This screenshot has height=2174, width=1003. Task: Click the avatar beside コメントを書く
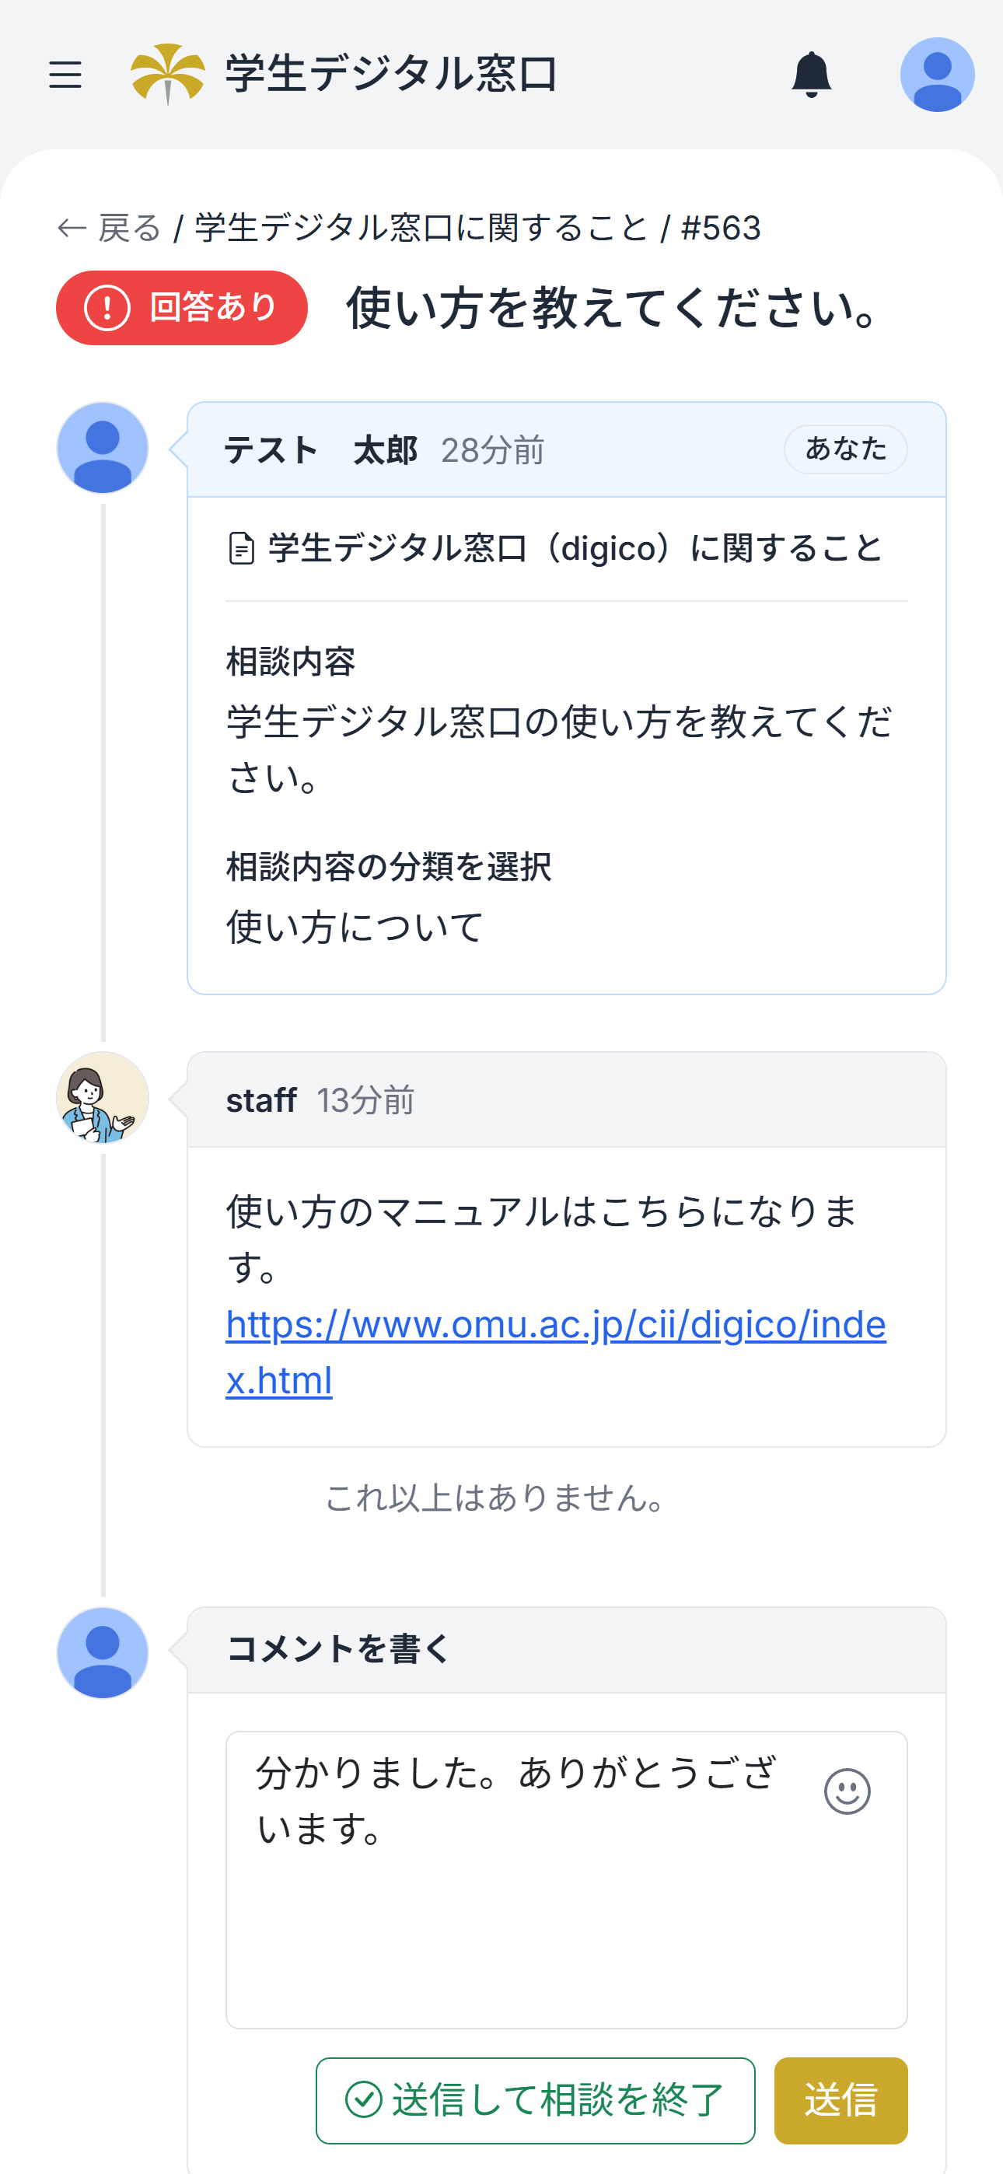[103, 1652]
